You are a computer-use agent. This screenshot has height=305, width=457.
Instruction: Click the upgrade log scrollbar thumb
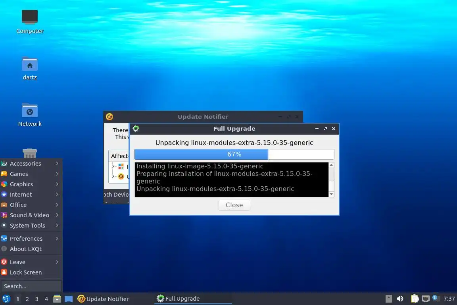coord(331,174)
